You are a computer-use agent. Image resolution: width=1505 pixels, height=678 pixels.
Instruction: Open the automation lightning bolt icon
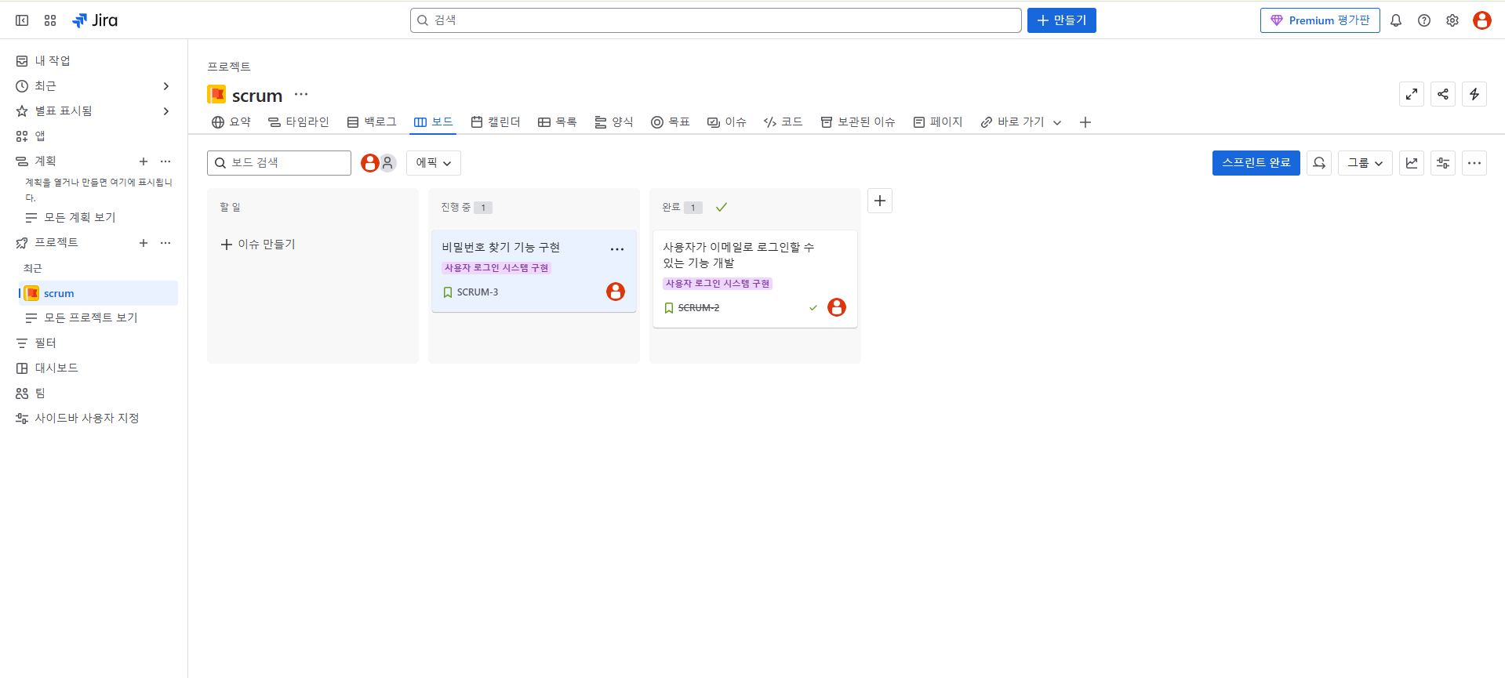coord(1474,94)
